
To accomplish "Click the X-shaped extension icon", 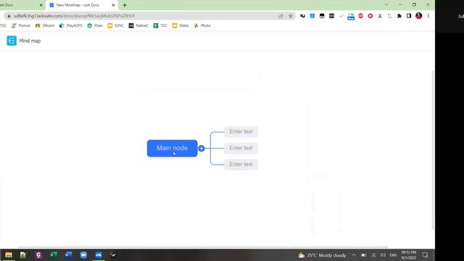I will (380, 16).
